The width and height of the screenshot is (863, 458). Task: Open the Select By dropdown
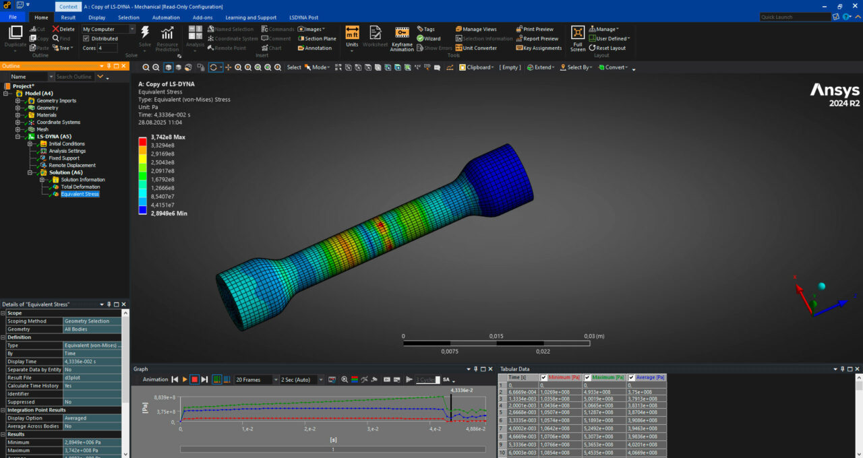pos(576,67)
